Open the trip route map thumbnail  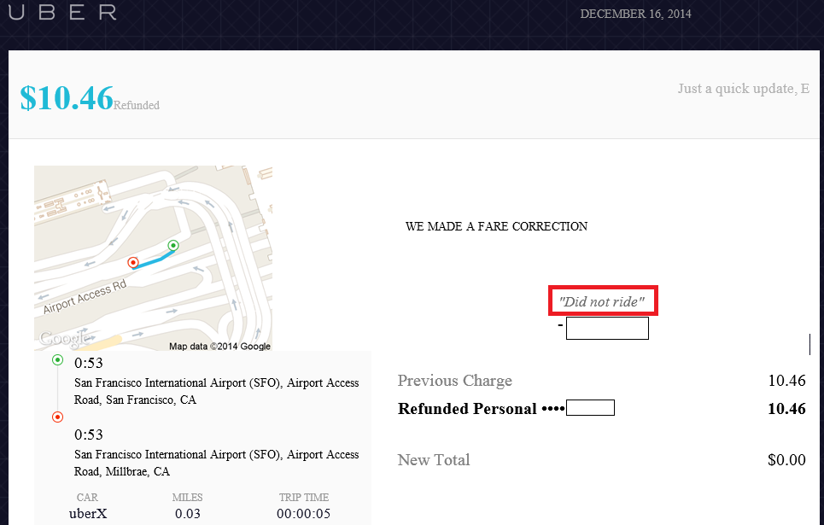[x=154, y=258]
